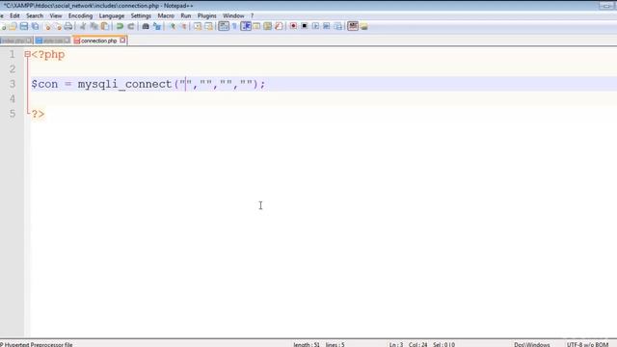The image size is (617, 347).
Task: Open User Defined Language dialog icon
Action: 256,26
